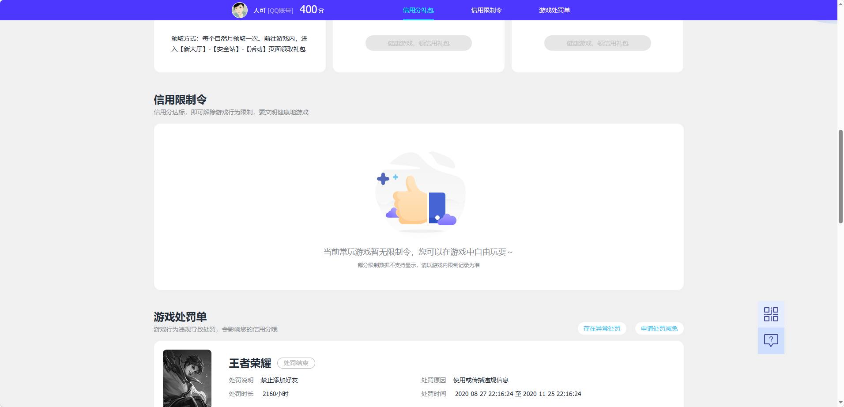The image size is (844, 407).
Task: Click the 存在异常处罚 button
Action: pyautogui.click(x=602, y=328)
